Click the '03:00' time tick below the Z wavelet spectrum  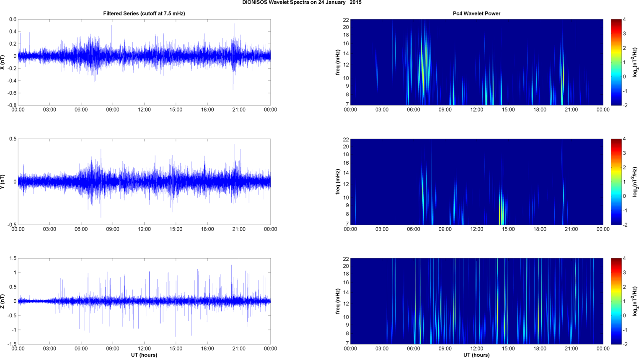pyautogui.click(x=382, y=349)
